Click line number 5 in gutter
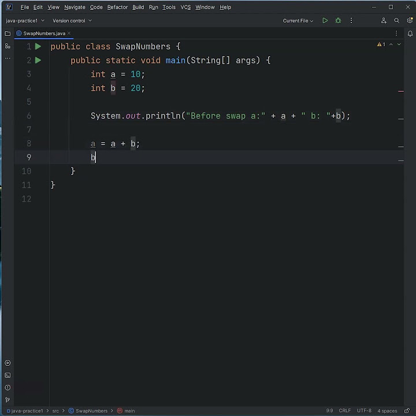 click(29, 102)
